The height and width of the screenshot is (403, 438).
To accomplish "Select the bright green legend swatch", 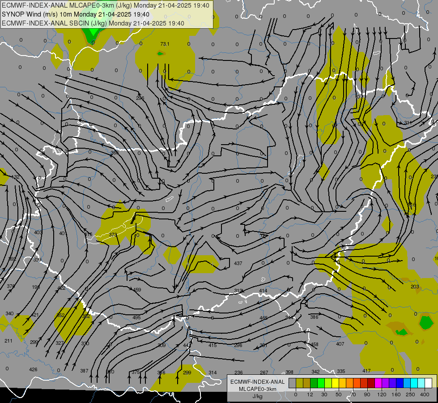I will [321, 383].
